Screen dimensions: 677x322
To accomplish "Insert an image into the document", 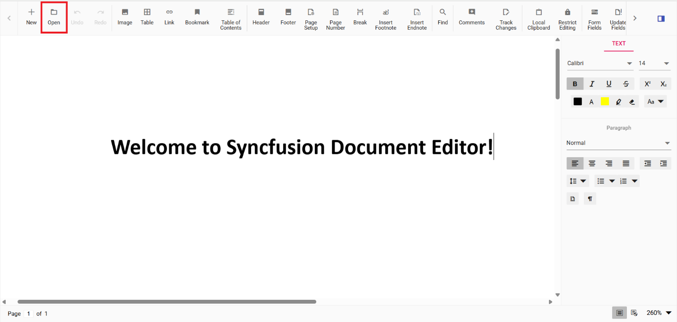I will click(124, 18).
